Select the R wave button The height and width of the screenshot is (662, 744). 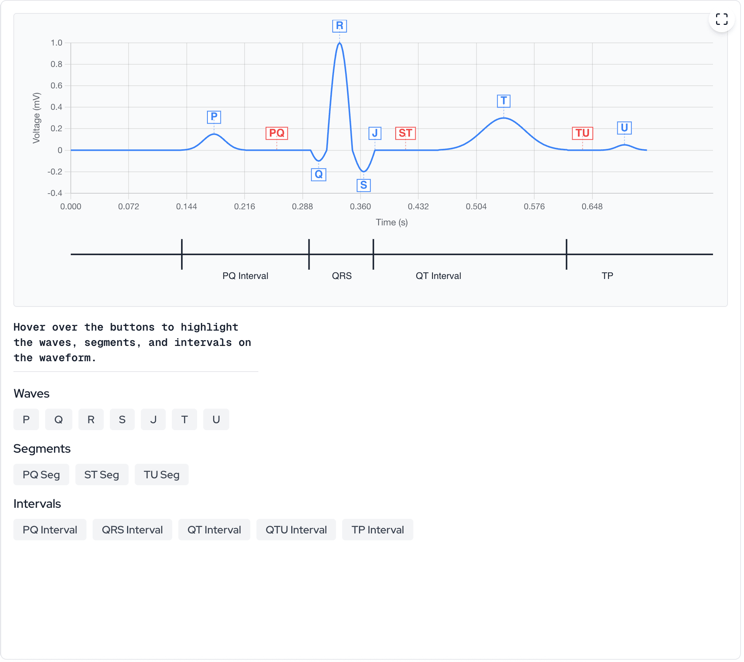[91, 419]
